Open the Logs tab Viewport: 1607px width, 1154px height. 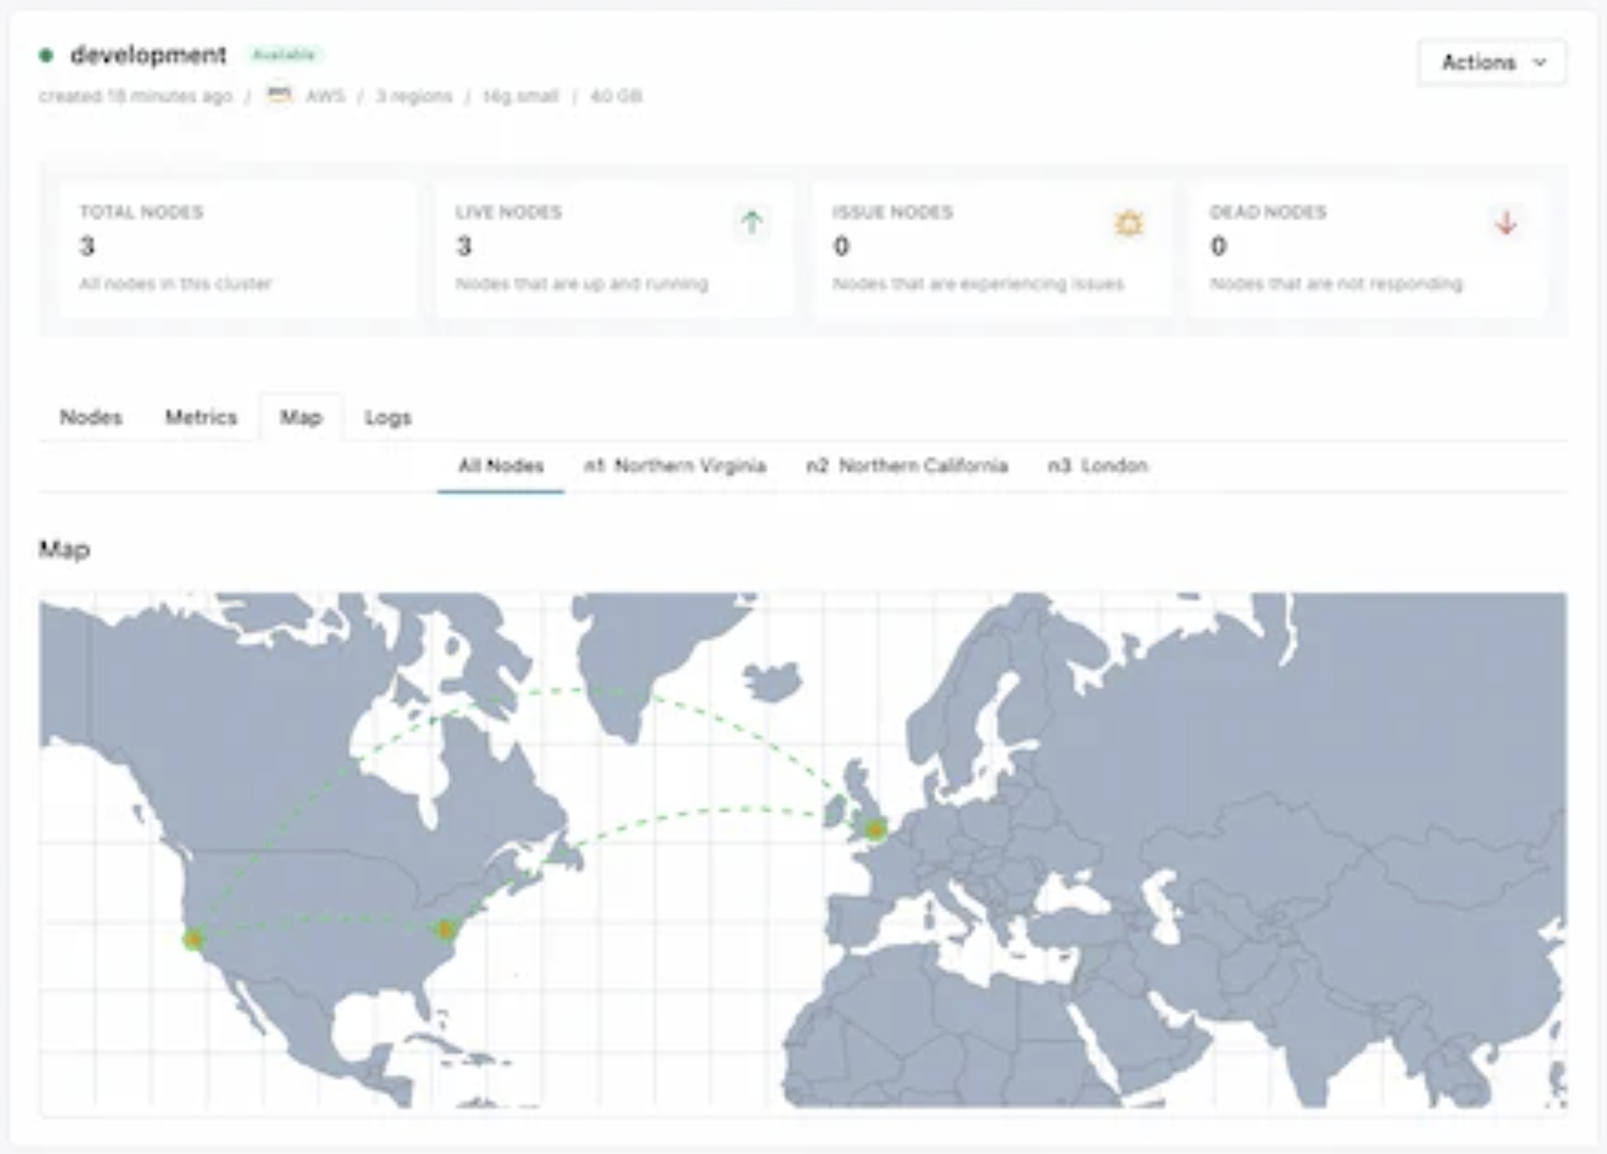388,417
